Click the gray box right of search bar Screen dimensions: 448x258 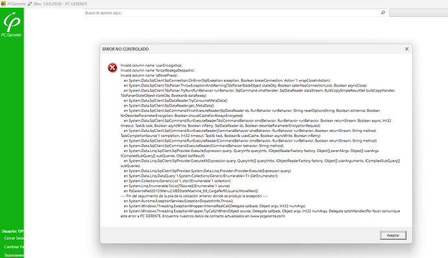419,13
